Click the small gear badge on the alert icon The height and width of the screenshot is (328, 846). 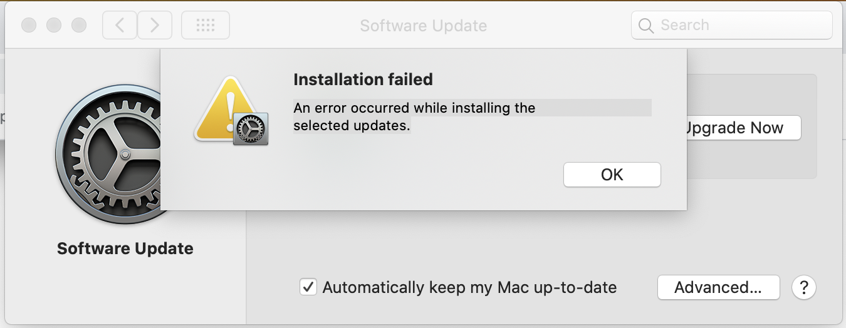251,130
